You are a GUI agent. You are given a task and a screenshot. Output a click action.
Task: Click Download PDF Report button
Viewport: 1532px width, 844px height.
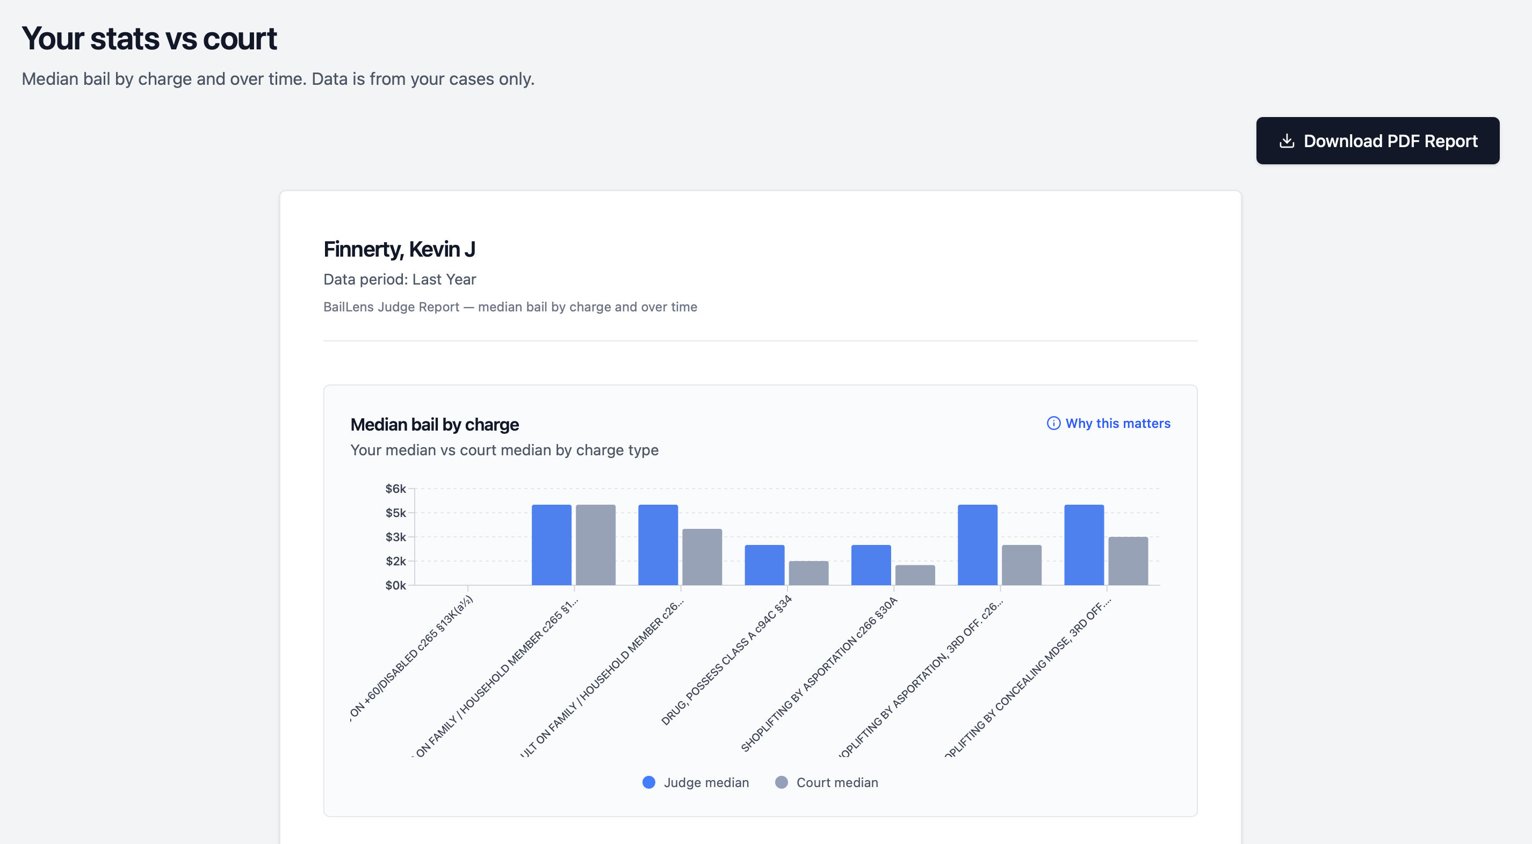(1377, 141)
